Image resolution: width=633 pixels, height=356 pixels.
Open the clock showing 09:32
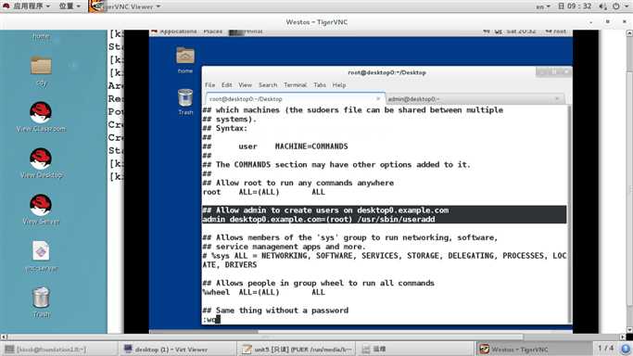pos(575,6)
